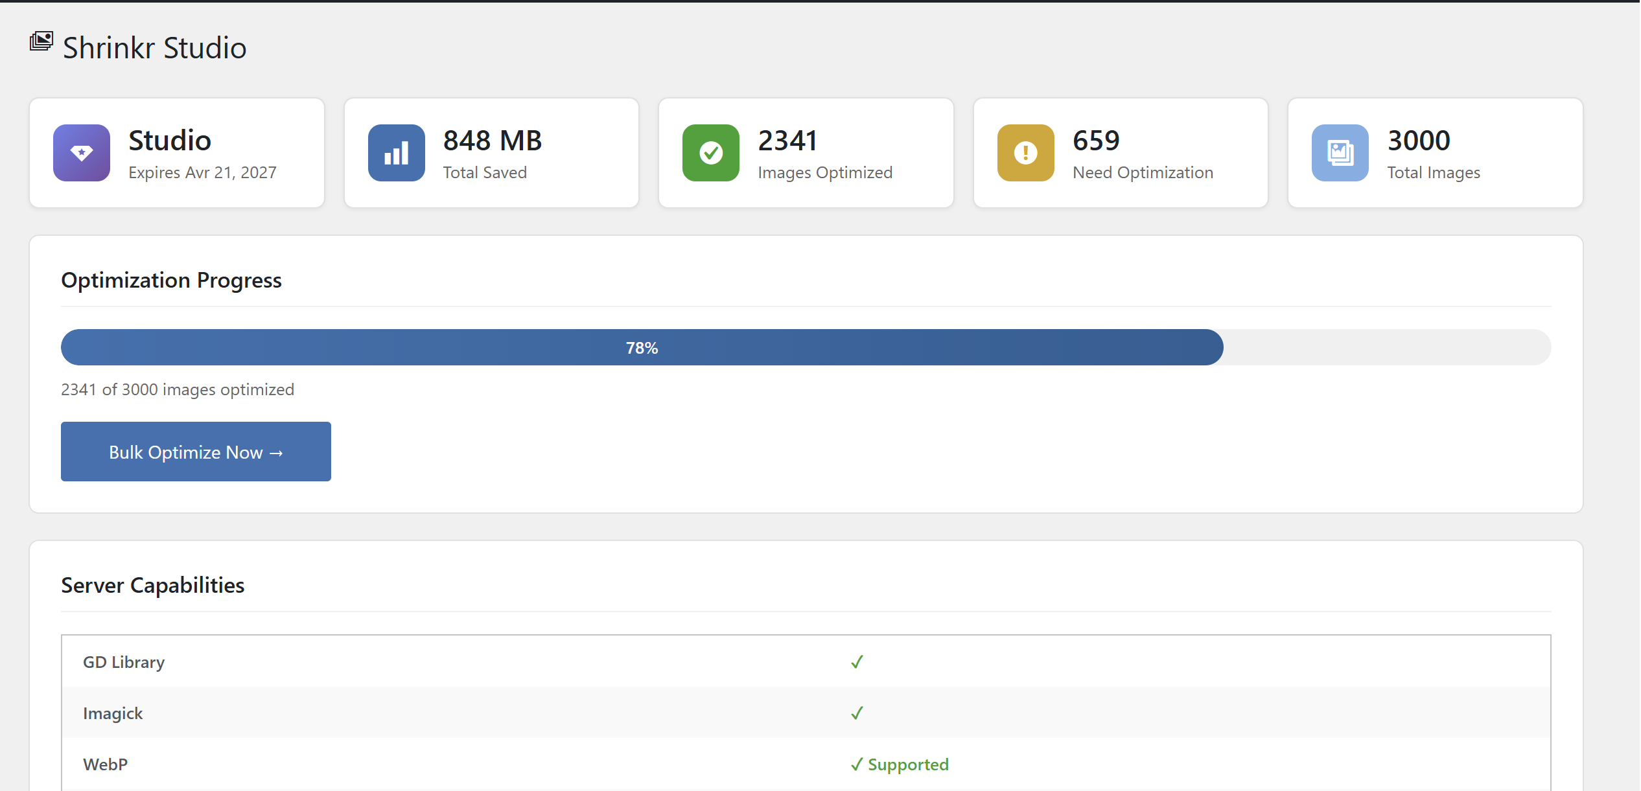
Task: Click the Total Images label
Action: click(x=1434, y=172)
